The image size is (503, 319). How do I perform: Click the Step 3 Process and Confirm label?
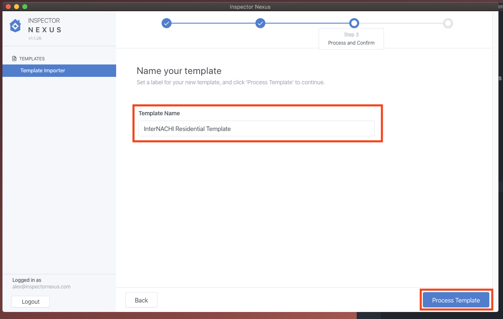tap(351, 39)
